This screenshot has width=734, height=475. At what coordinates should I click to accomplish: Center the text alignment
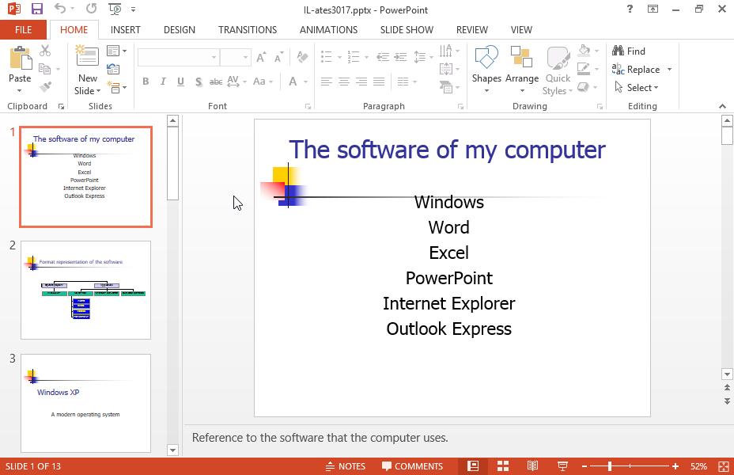click(x=344, y=82)
